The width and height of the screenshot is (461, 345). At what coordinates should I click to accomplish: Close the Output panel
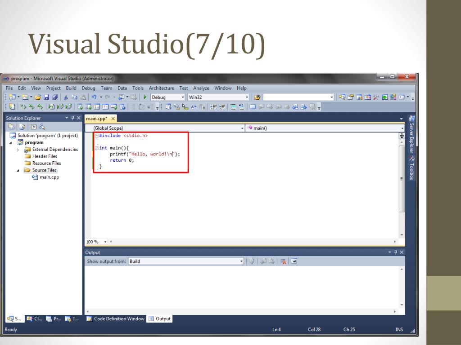[402, 252]
